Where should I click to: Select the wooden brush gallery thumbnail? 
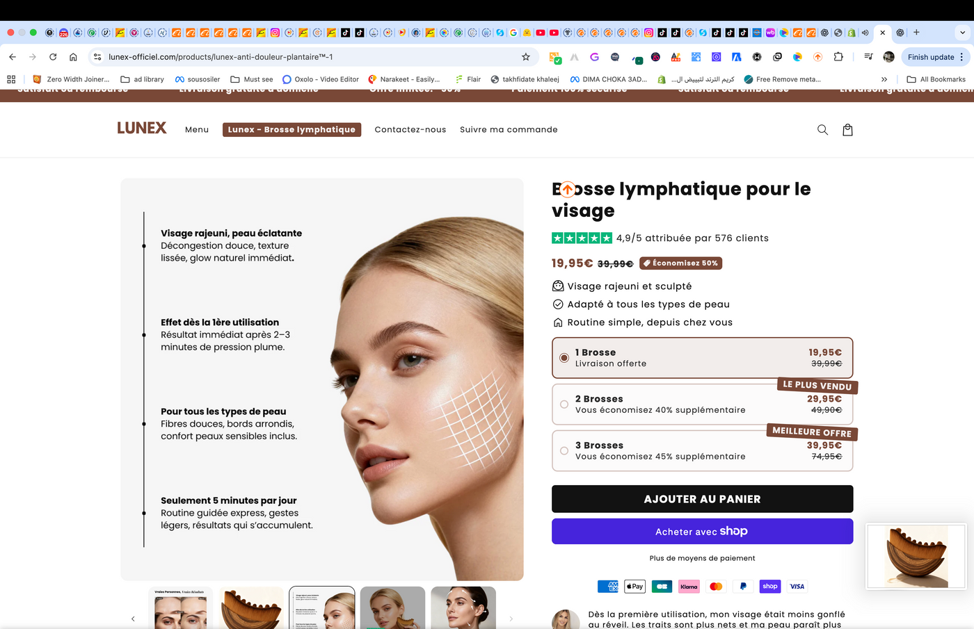(x=251, y=609)
